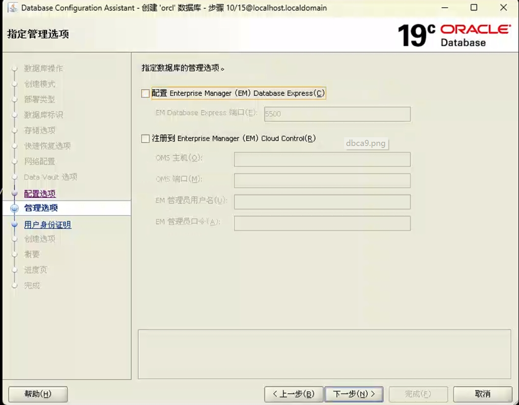Minimize the Database Configuration Assistant window
The width and height of the screenshot is (519, 405).
click(x=445, y=8)
